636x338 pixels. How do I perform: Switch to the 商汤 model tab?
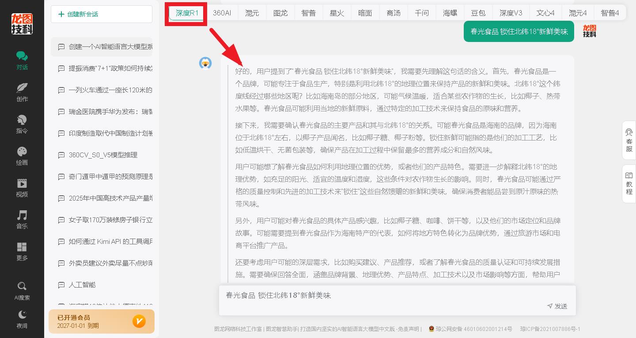tap(394, 13)
